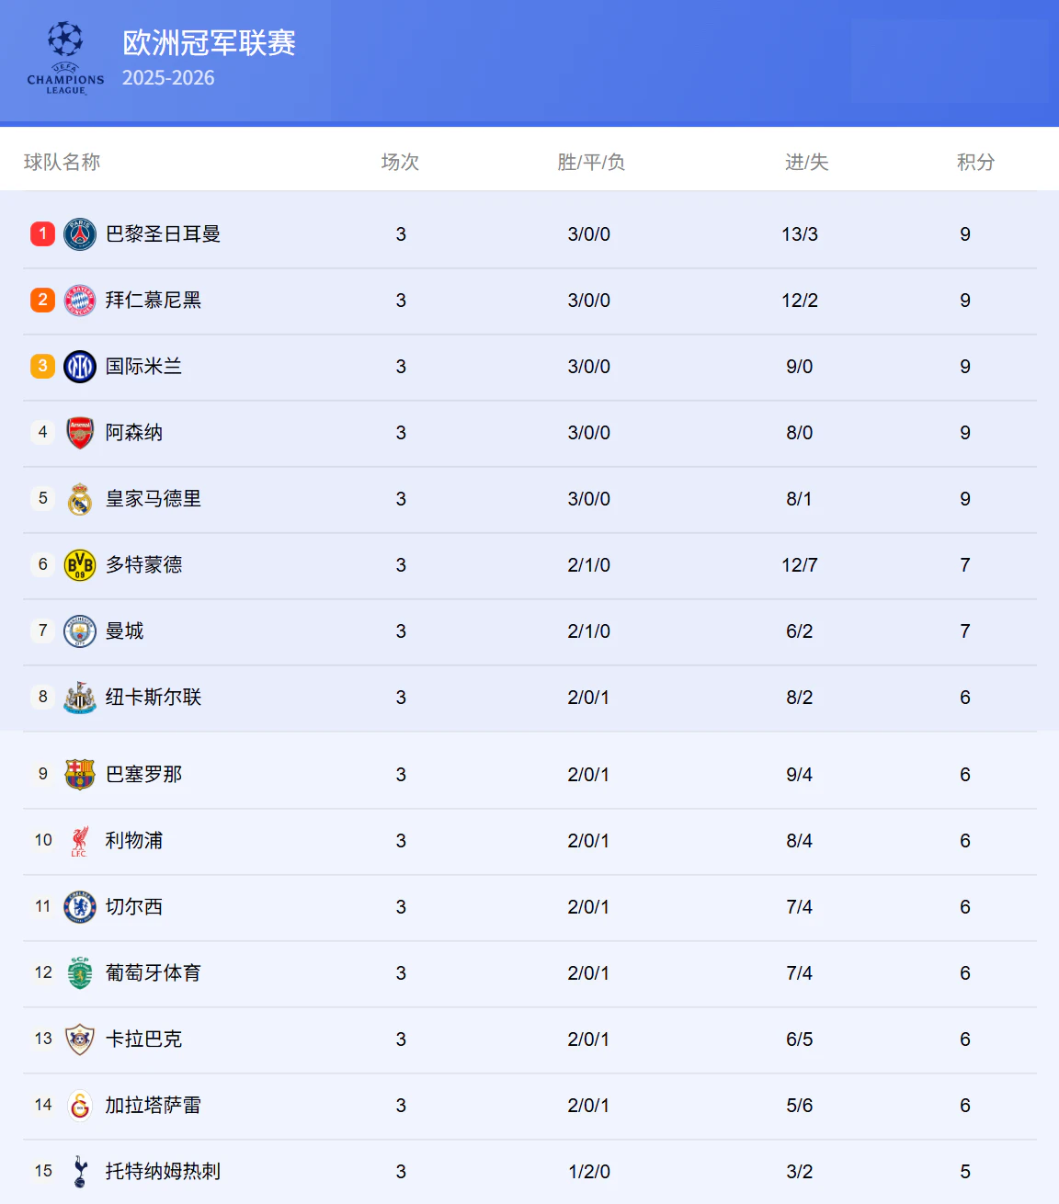This screenshot has width=1059, height=1204.
Task: Click the 胜/平/负 column header
Action: pos(591,163)
